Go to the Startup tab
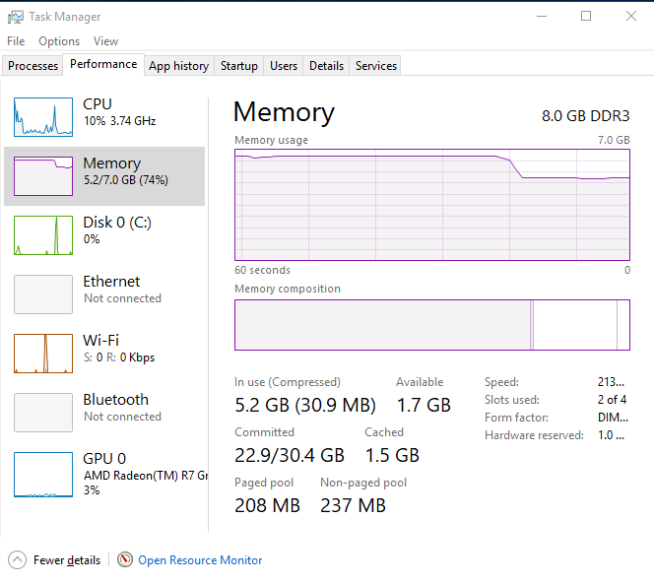The width and height of the screenshot is (654, 584). (x=238, y=66)
